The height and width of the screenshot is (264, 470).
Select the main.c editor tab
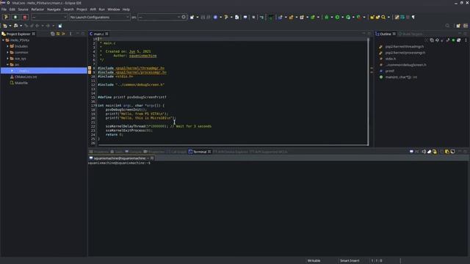[x=98, y=34]
